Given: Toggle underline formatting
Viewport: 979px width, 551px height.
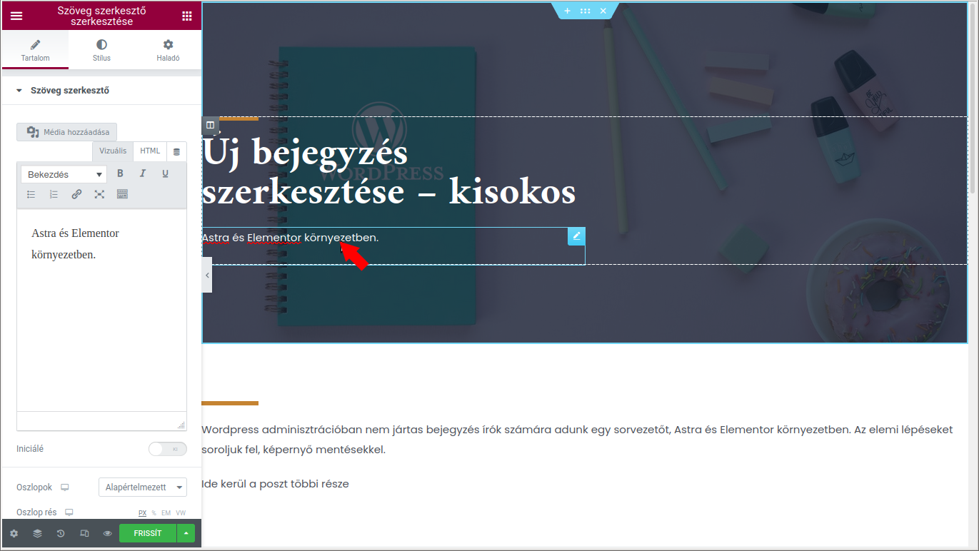Looking at the screenshot, I should point(166,173).
